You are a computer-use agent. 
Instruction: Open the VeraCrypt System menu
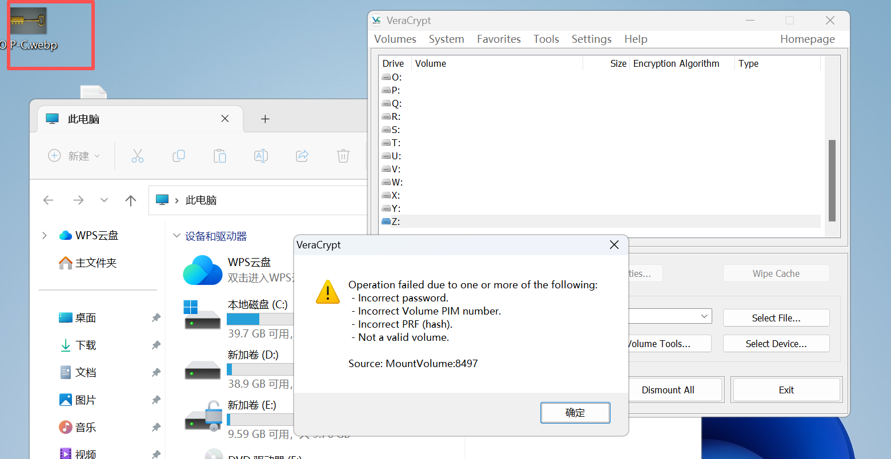[x=447, y=39]
